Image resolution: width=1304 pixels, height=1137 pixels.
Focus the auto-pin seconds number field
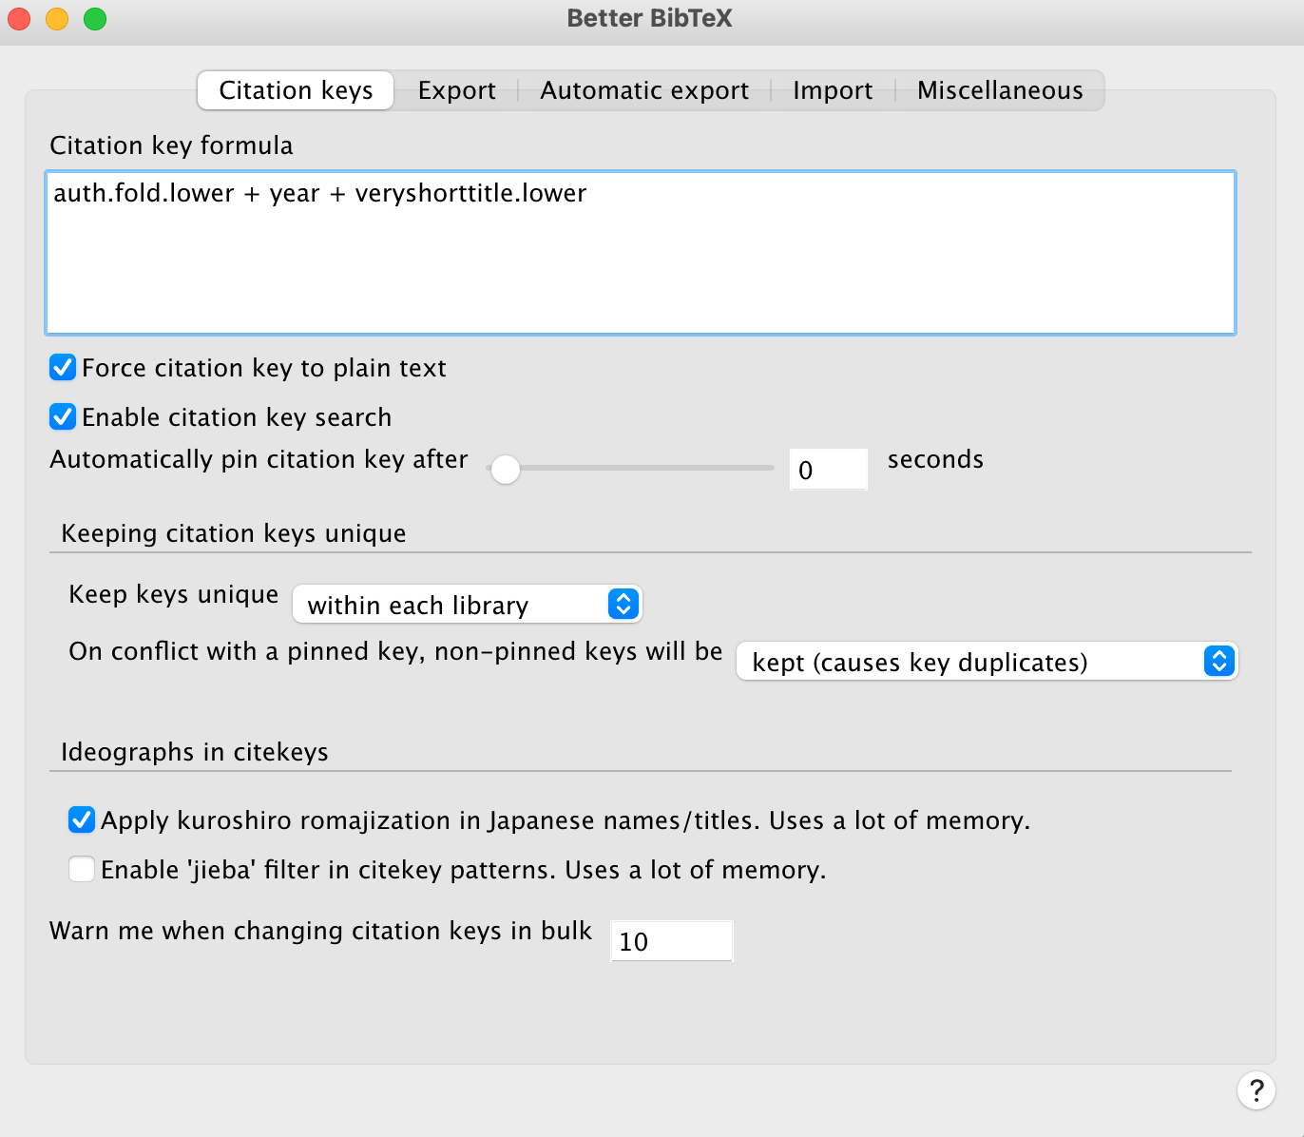828,470
